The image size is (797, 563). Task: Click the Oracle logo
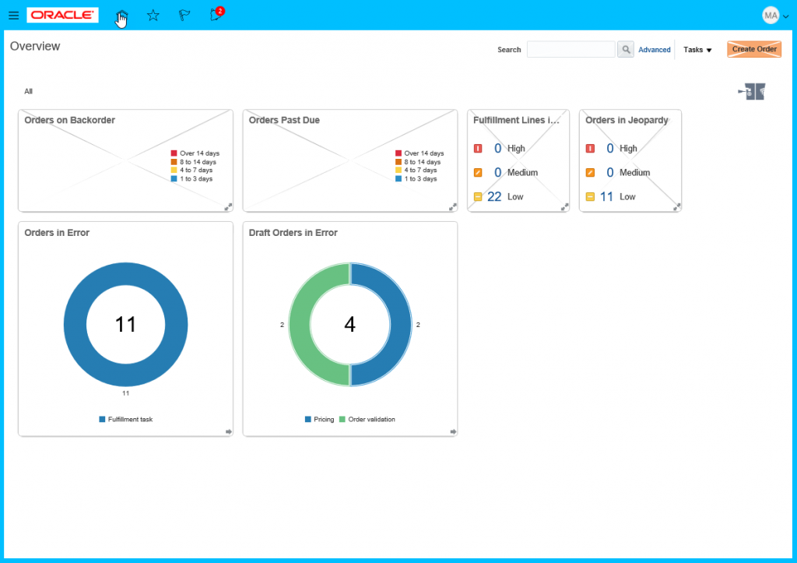tap(62, 16)
